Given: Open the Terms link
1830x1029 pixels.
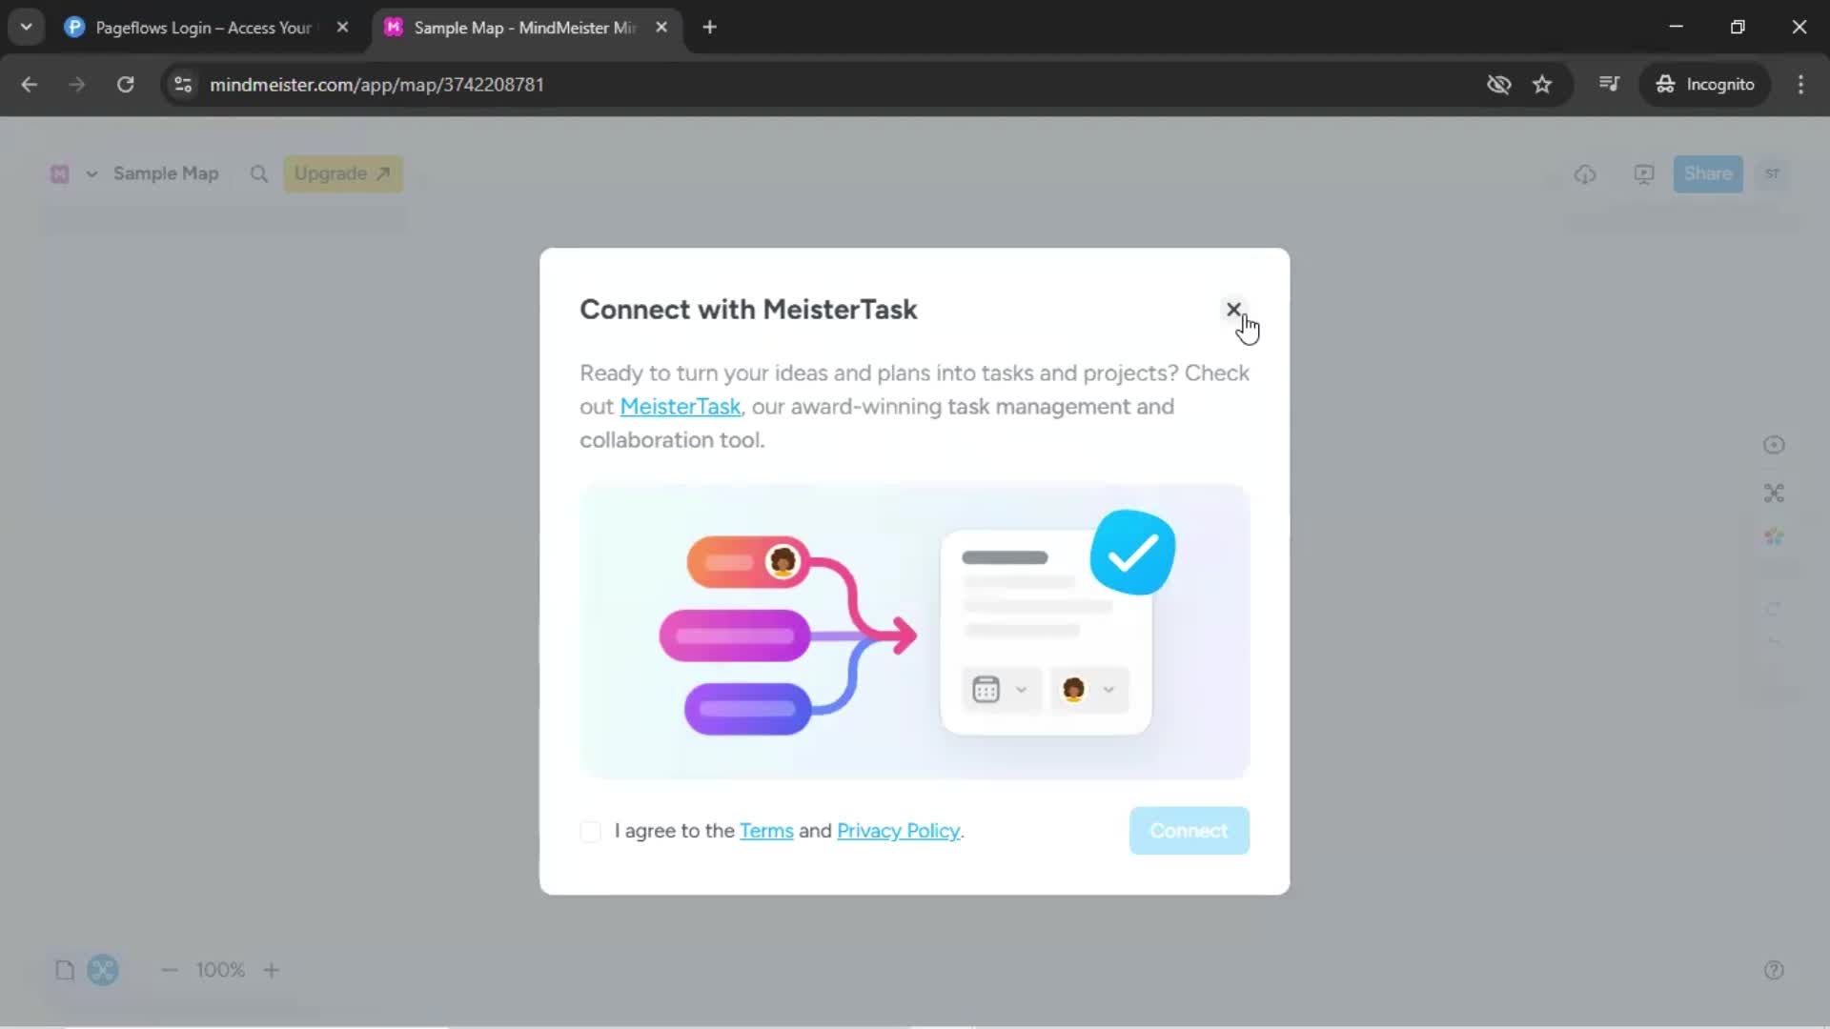Looking at the screenshot, I should [766, 831].
